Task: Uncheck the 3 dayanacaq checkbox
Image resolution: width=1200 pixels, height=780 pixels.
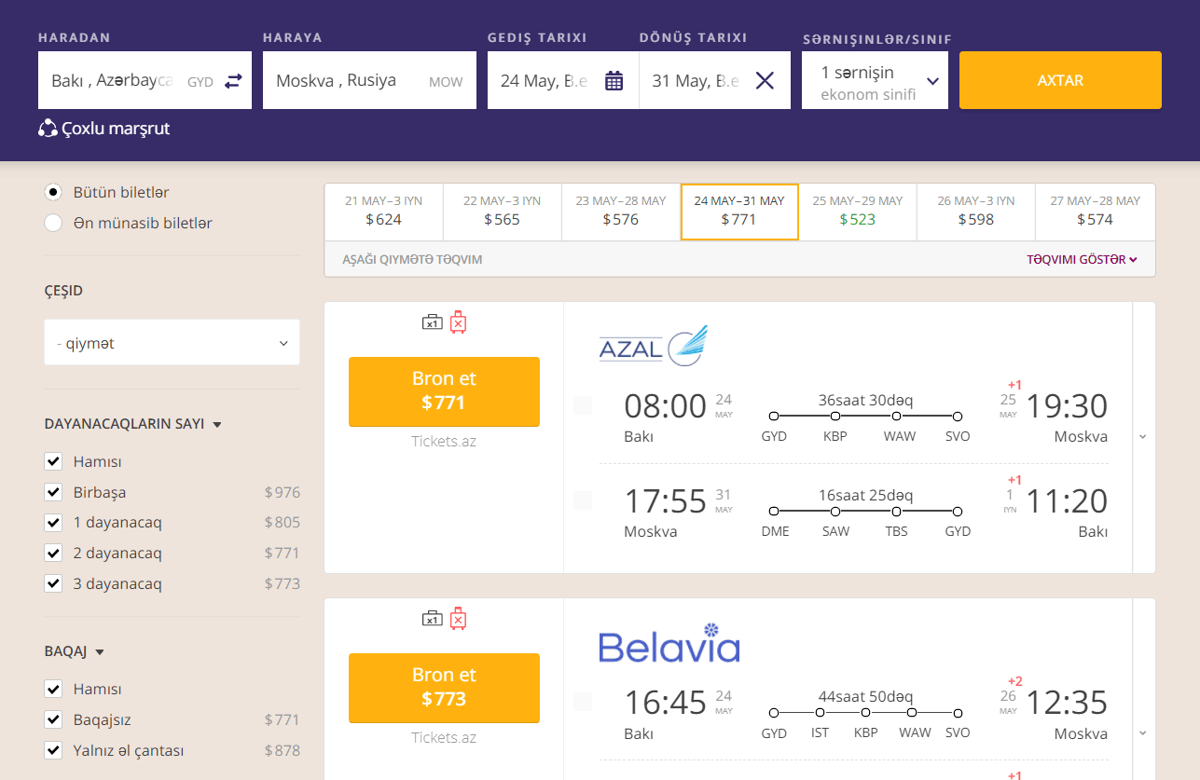Action: click(54, 583)
